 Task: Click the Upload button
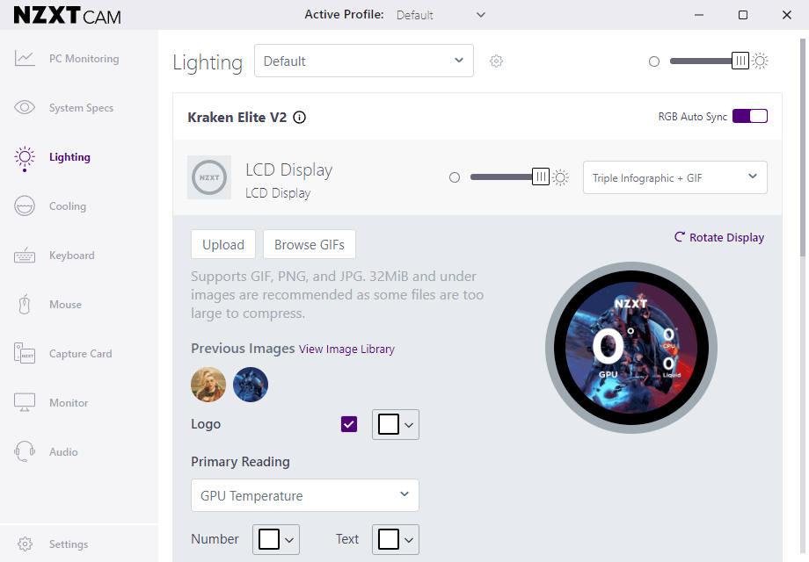point(222,244)
